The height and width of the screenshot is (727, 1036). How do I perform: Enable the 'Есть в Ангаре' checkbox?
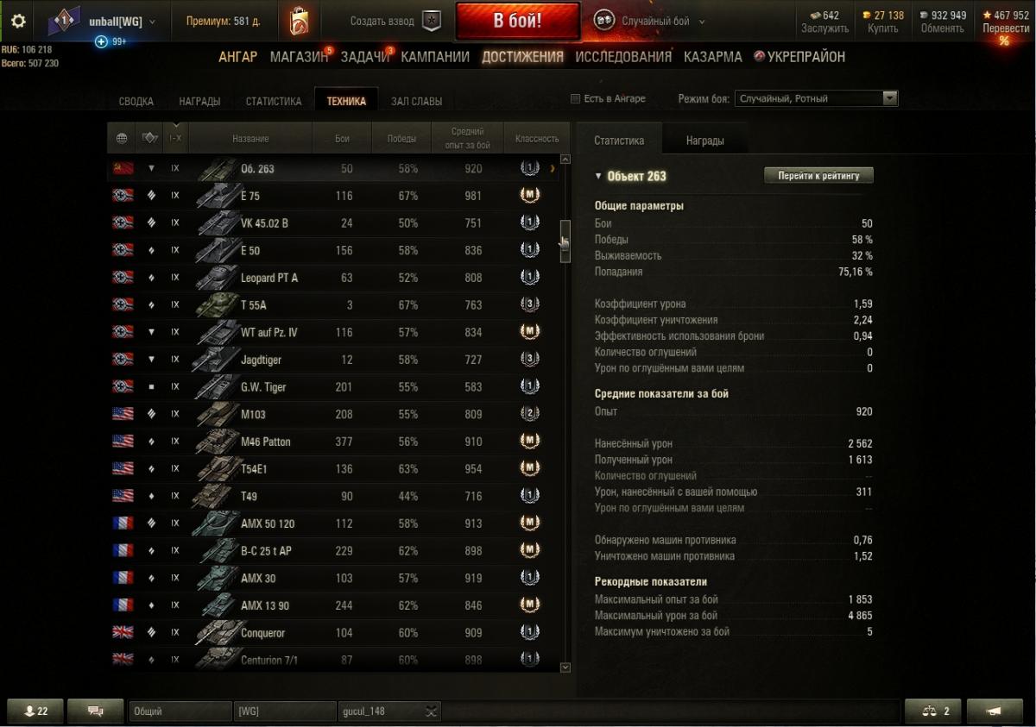[576, 99]
